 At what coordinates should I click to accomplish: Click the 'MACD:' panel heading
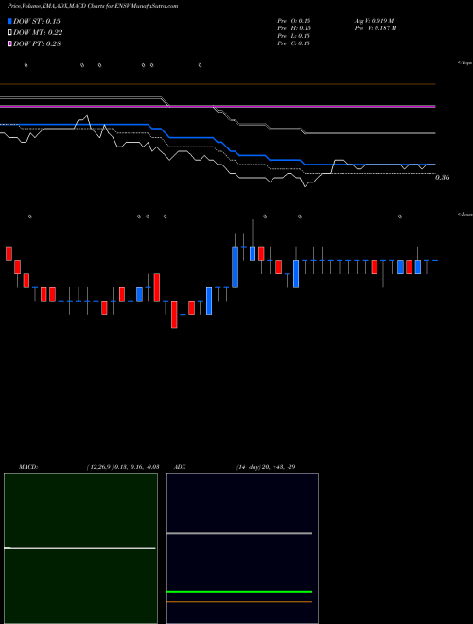[28, 467]
